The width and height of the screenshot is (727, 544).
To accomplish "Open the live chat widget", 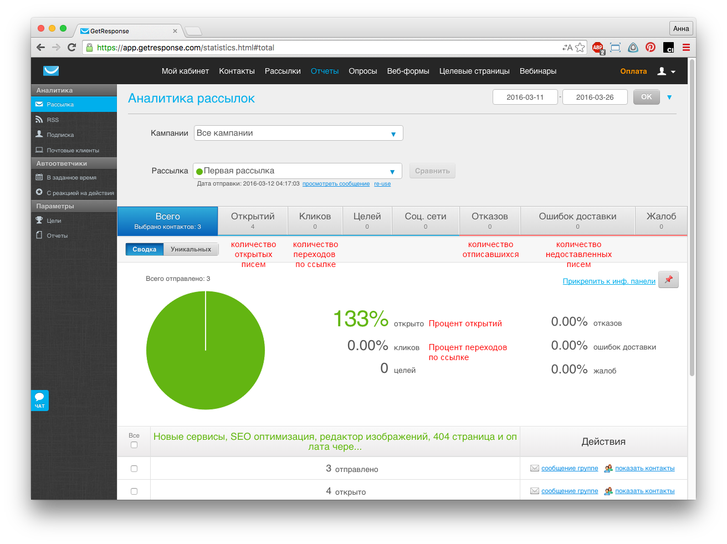I will tap(40, 400).
